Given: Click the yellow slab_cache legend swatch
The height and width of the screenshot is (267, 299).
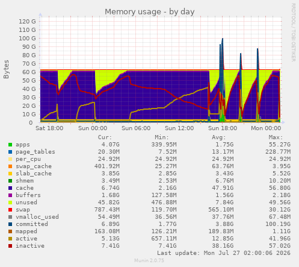Looking at the screenshot, I should (x=10, y=174).
